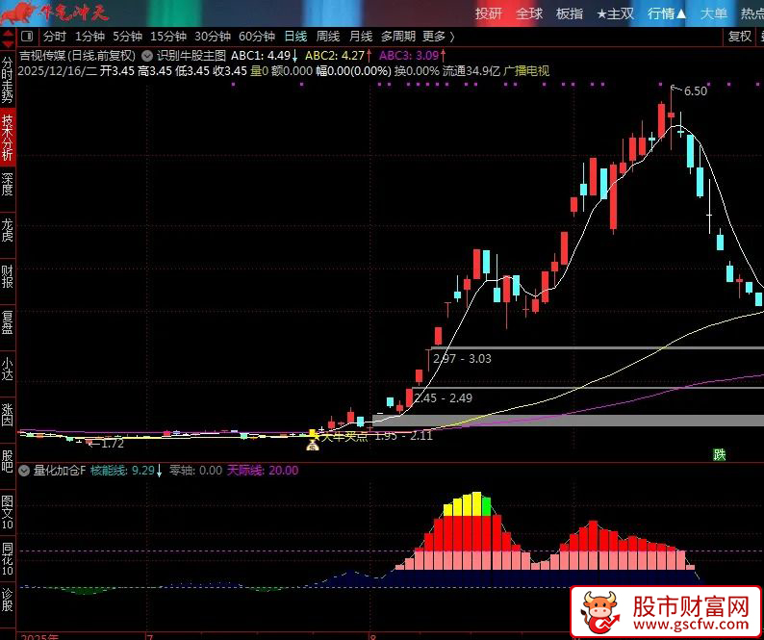Switch to the 日线 daily chart
The image size is (764, 640).
(x=295, y=37)
